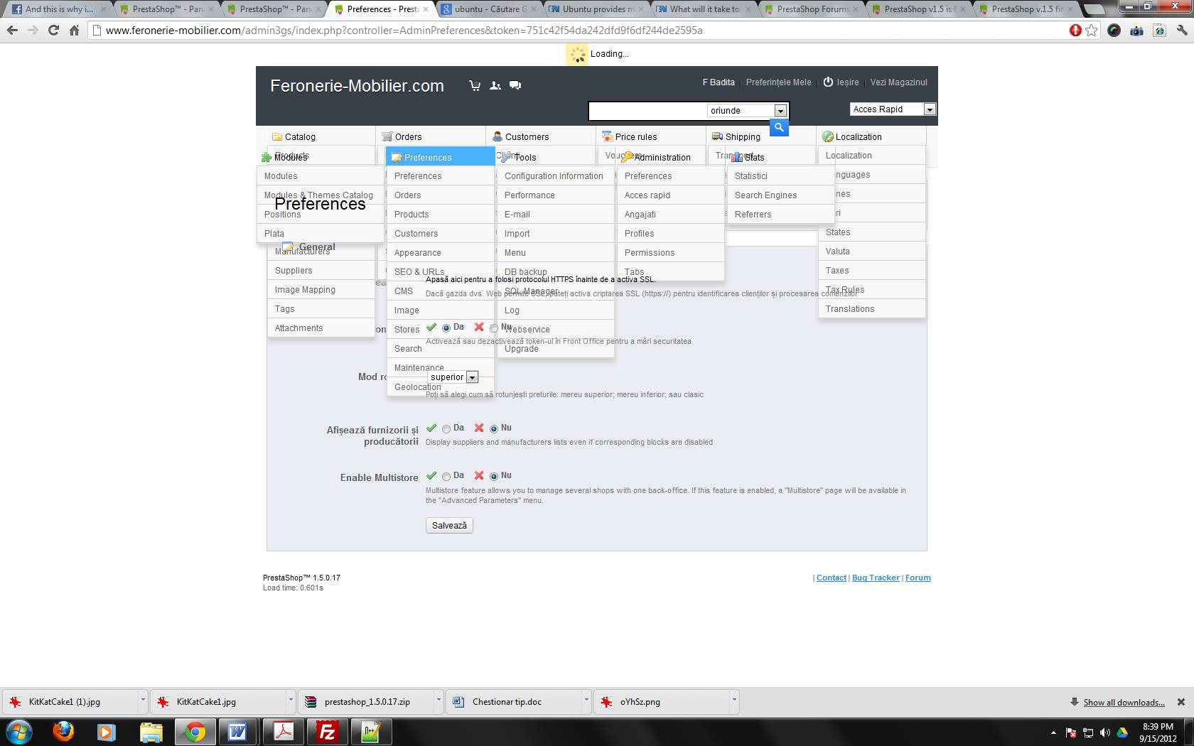Click the back office search text field
Image resolution: width=1194 pixels, height=746 pixels.
tap(647, 111)
